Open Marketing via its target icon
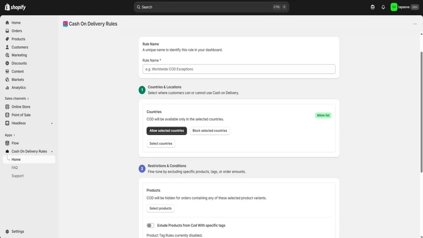 pyautogui.click(x=7, y=55)
